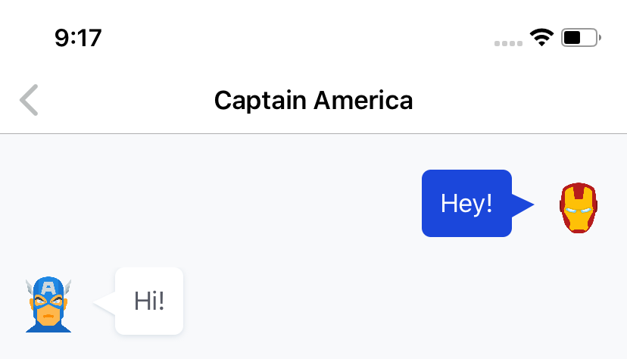The width and height of the screenshot is (627, 359).
Task: Tap the Iron Man avatar
Action: (x=579, y=208)
